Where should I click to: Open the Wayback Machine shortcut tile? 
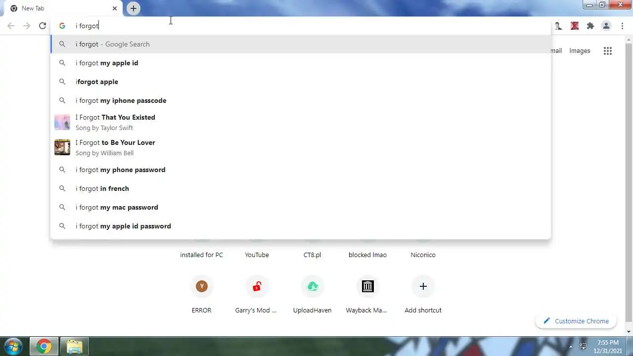coord(367,295)
